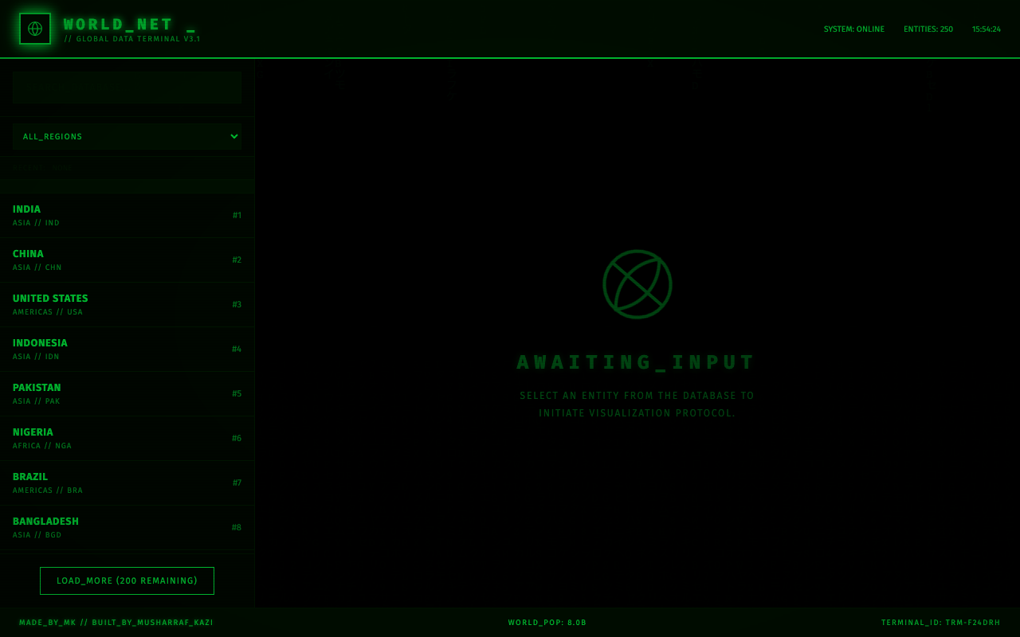Image resolution: width=1020 pixels, height=637 pixels.
Task: Click the AMERICAS // BRA sublabel
Action: [48, 490]
